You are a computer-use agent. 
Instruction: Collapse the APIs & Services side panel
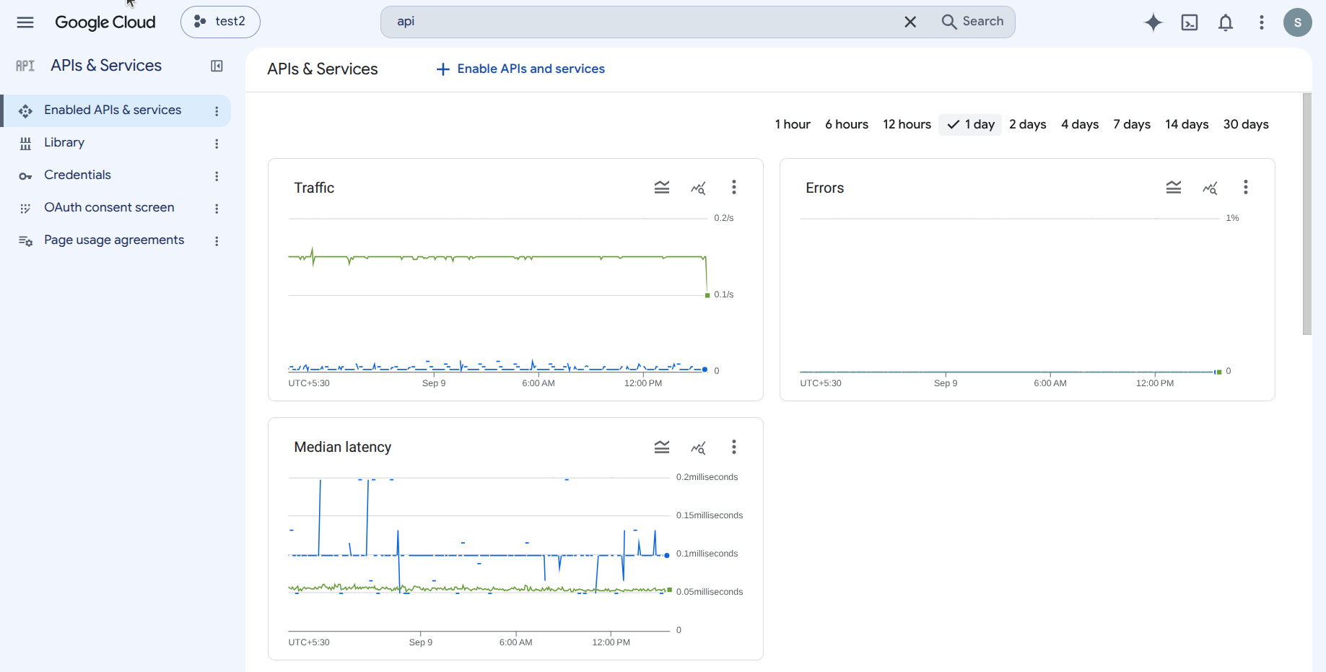tap(217, 66)
